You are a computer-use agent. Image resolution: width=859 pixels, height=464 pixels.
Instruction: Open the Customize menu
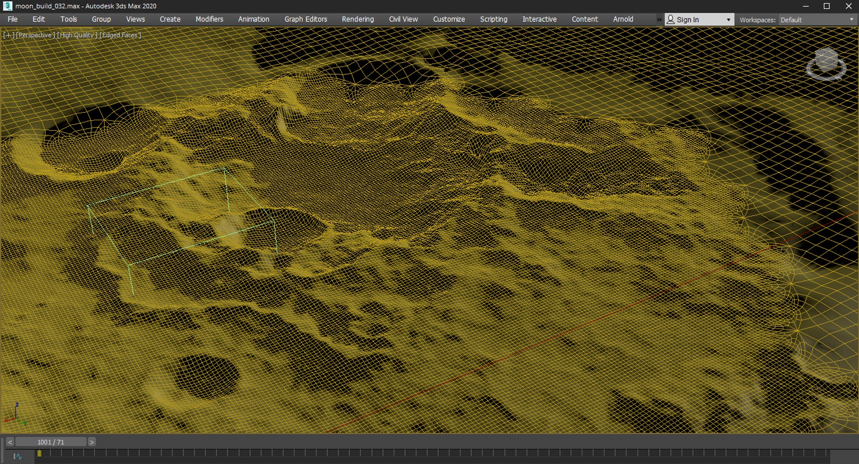tap(449, 19)
